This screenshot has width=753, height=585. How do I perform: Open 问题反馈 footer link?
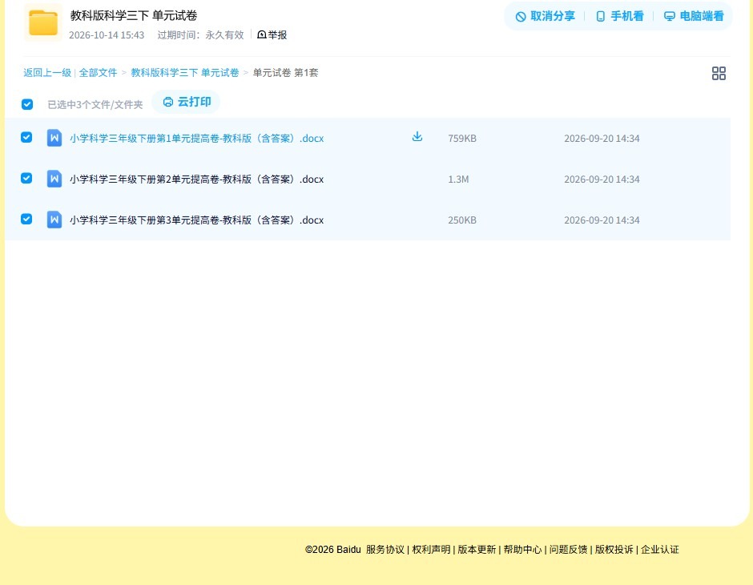tap(569, 550)
